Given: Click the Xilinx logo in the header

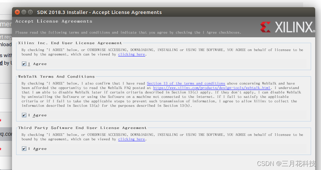Looking at the screenshot, I should 287,27.
